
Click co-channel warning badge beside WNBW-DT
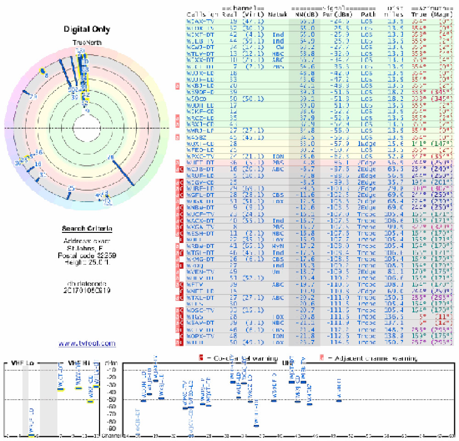pos(181,208)
